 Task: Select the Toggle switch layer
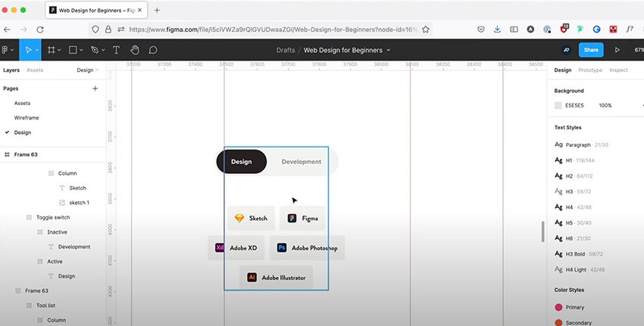53,217
